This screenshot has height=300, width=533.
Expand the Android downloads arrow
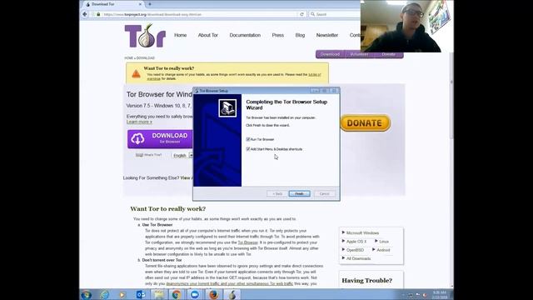(374, 250)
